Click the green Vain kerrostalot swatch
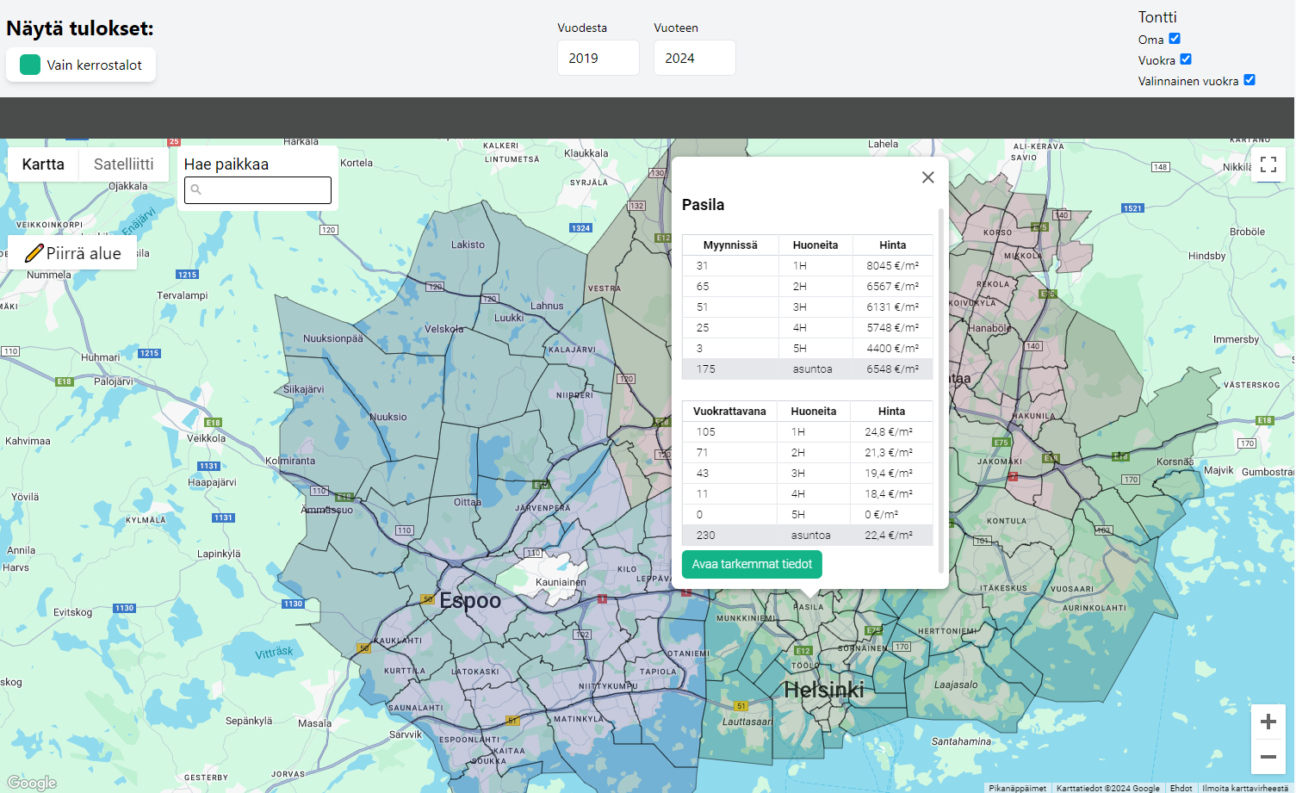Screen dimensions: 1296x793 pyautogui.click(x=30, y=65)
